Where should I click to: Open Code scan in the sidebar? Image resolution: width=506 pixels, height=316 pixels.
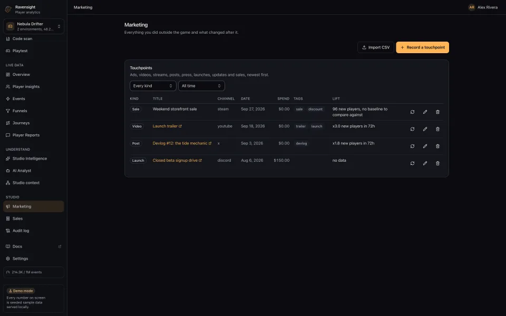click(x=34, y=38)
